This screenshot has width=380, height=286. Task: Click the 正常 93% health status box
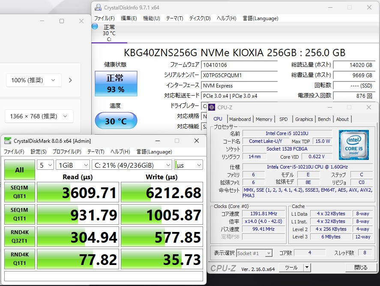point(116,84)
